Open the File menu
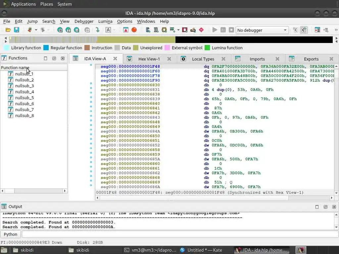The height and width of the screenshot is (254, 339). pyautogui.click(x=7, y=21)
